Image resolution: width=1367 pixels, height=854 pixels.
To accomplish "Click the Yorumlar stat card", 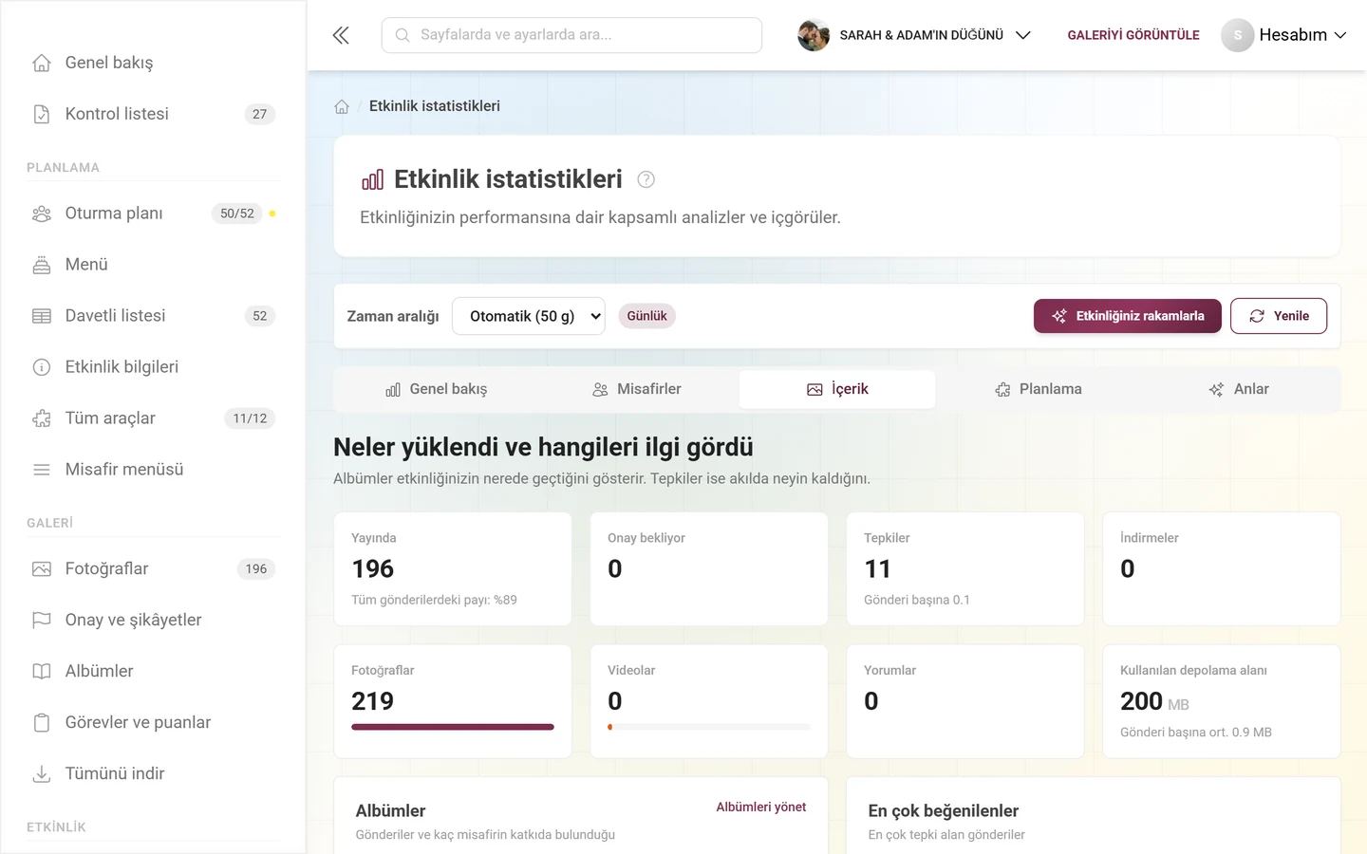I will (965, 701).
